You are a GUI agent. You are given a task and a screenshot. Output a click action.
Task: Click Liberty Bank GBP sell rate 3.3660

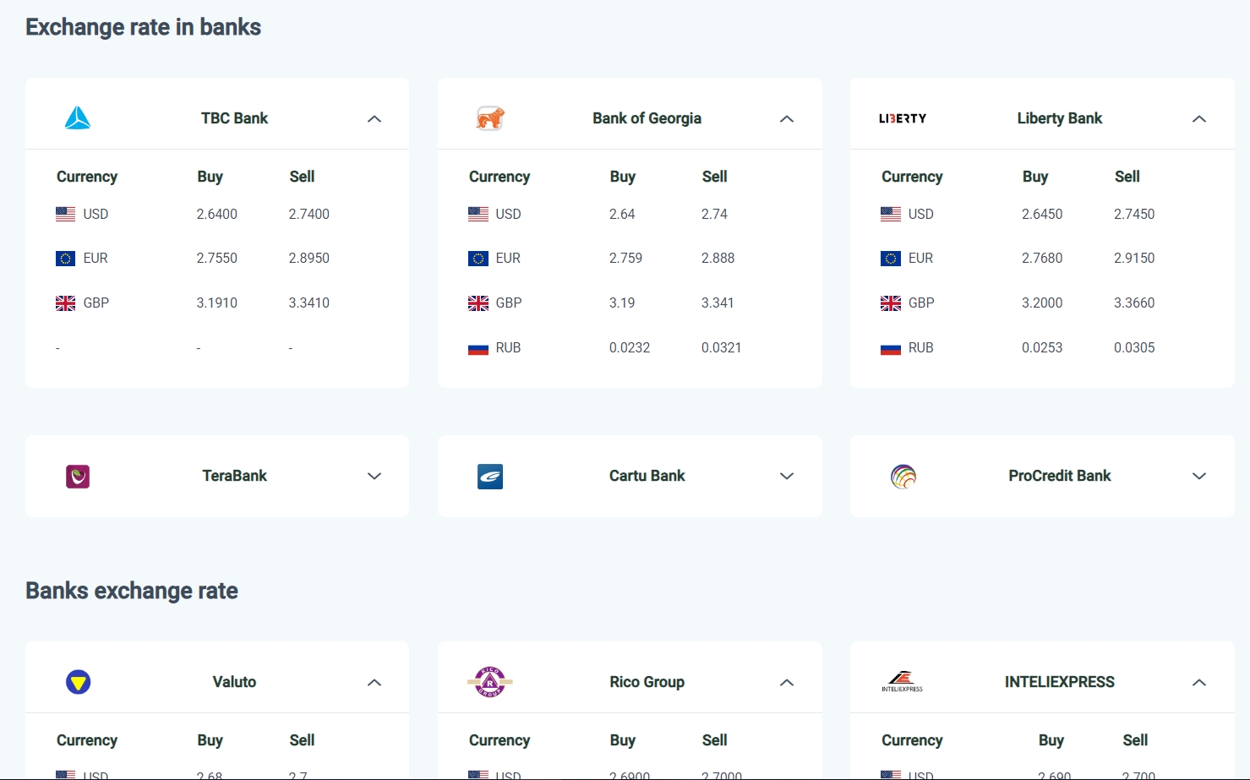point(1134,303)
